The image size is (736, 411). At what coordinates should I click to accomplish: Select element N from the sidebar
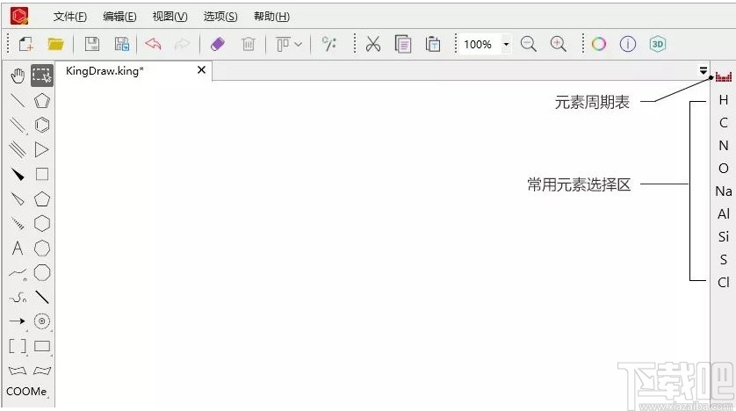724,146
